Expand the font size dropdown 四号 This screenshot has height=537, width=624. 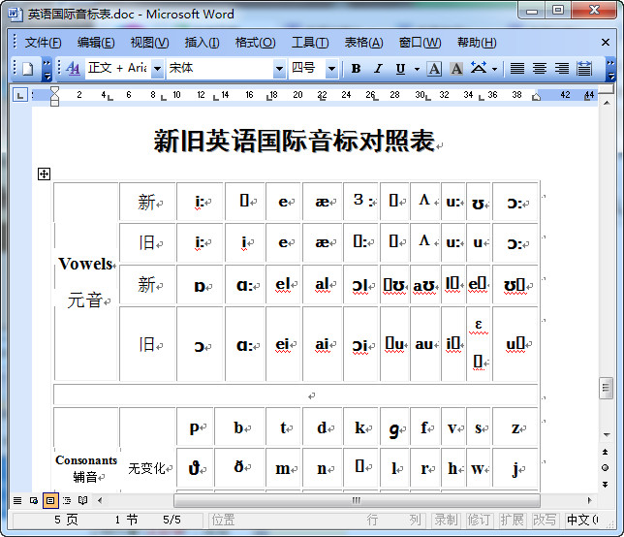pos(331,69)
